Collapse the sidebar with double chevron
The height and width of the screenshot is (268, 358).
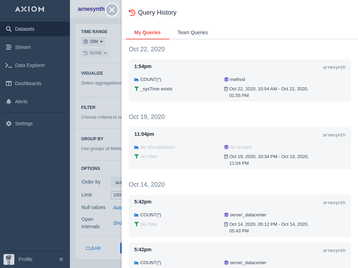coord(61,259)
